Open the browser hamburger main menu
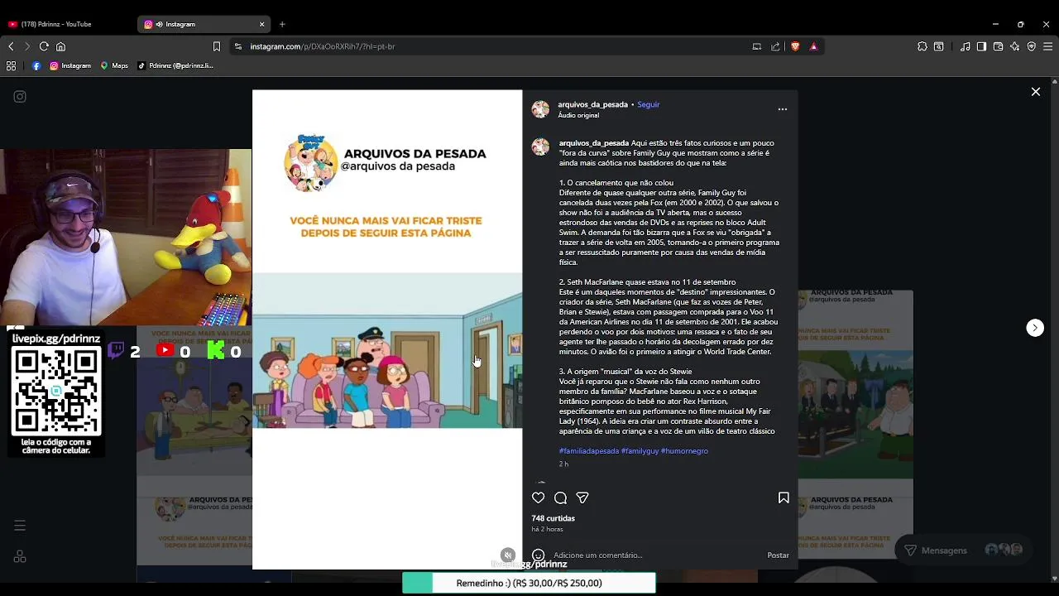 [x=1047, y=46]
